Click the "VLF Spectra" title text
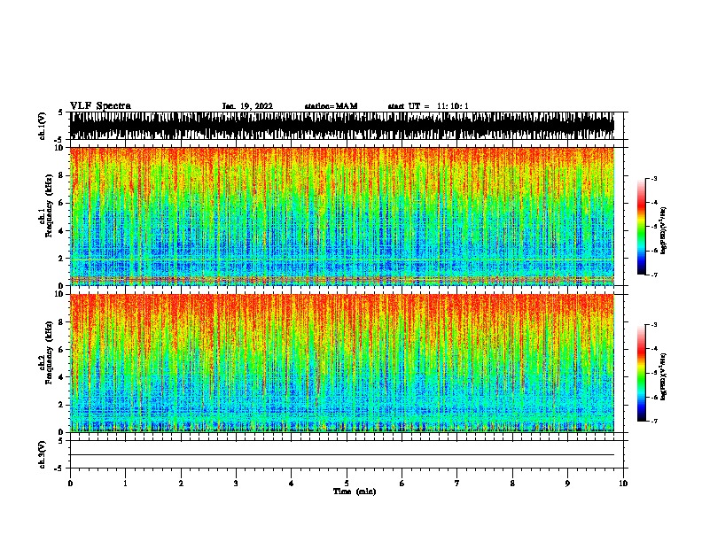702x542 pixels. coord(100,106)
